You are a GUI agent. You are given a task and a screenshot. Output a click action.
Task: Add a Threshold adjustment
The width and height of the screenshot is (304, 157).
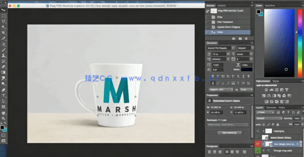click(x=277, y=102)
